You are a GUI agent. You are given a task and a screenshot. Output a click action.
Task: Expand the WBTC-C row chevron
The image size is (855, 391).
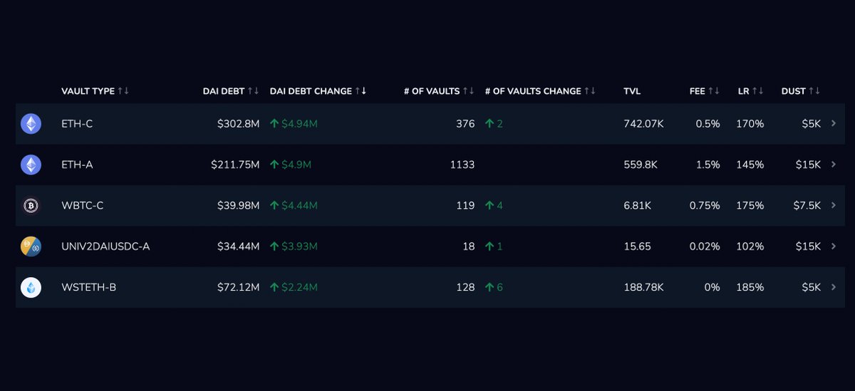click(834, 206)
